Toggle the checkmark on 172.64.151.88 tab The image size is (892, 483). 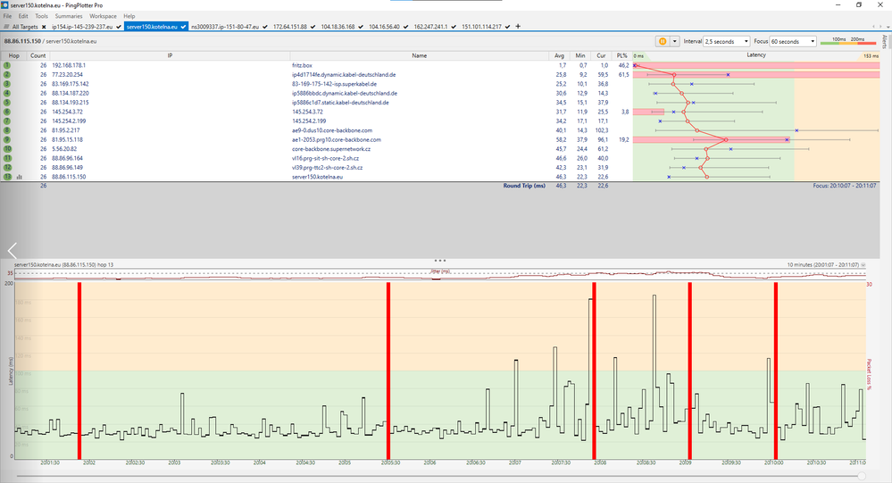[313, 27]
